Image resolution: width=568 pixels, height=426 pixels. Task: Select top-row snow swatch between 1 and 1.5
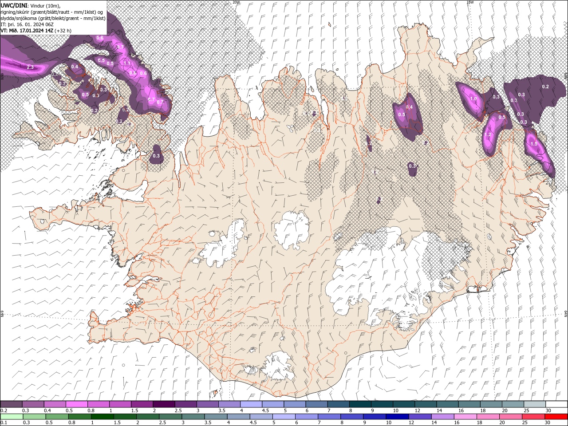point(120,404)
